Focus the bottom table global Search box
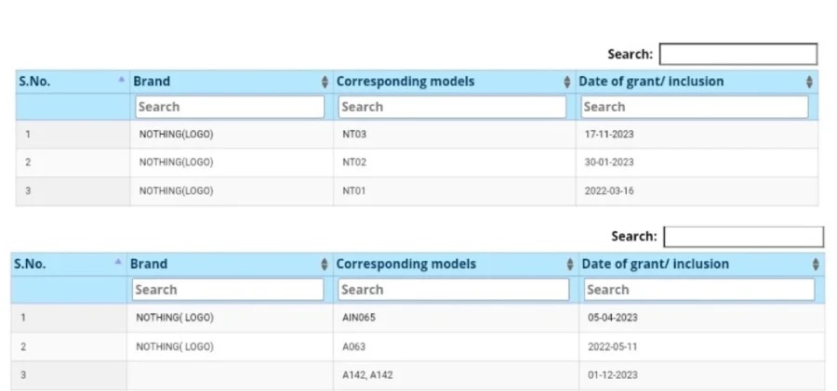Image resolution: width=837 pixels, height=391 pixels. click(x=744, y=236)
